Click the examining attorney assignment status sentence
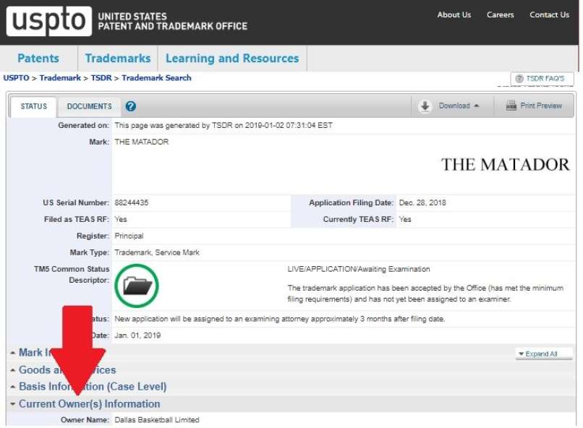 pos(280,319)
